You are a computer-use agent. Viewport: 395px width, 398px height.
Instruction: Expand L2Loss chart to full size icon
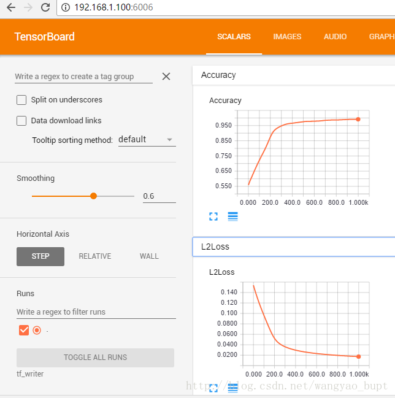[213, 388]
